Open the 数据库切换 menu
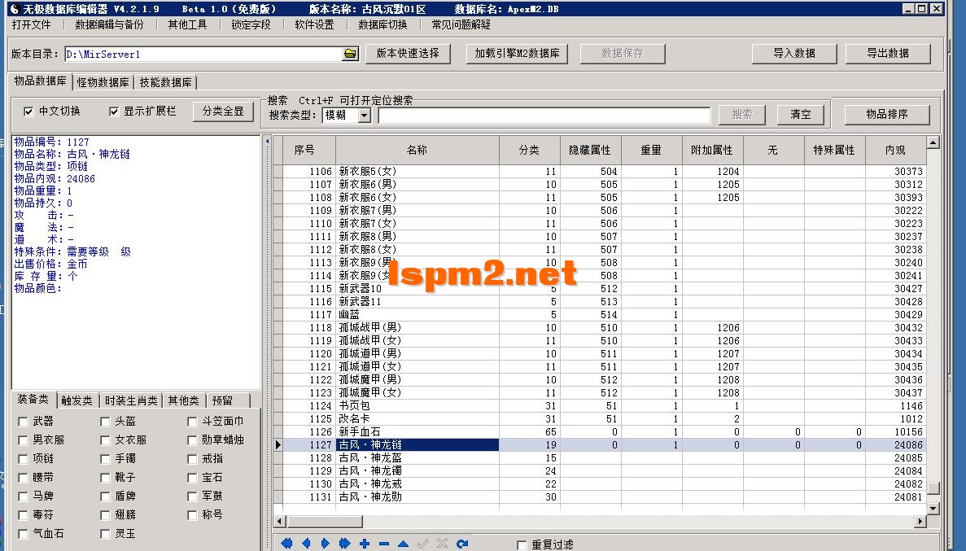This screenshot has height=551, width=966. 382,24
